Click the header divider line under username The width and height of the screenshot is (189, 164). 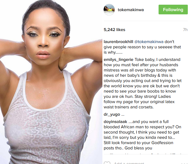146,21
